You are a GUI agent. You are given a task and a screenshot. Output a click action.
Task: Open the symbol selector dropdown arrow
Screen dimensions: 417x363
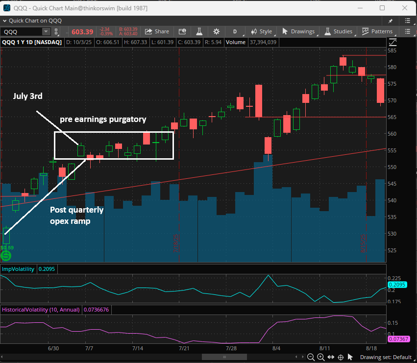(x=46, y=32)
